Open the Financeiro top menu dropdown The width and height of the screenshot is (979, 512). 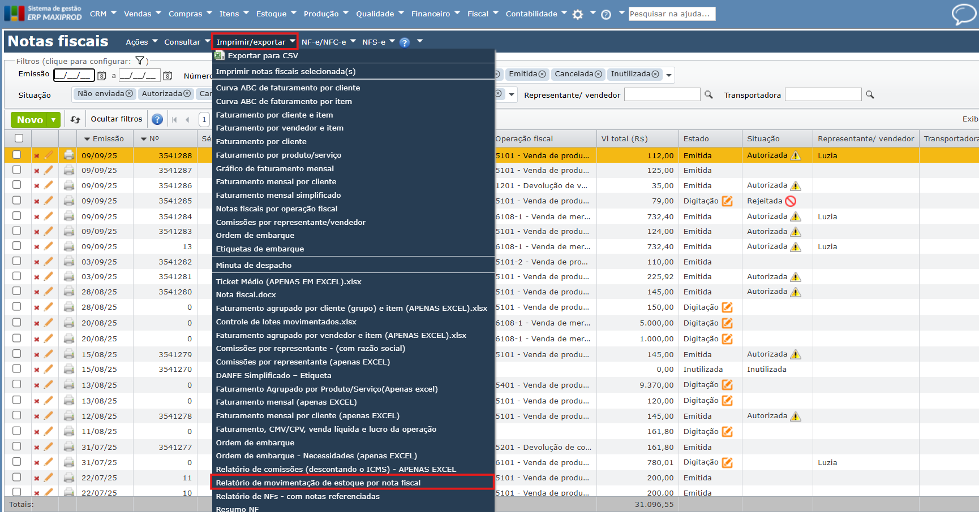(435, 14)
